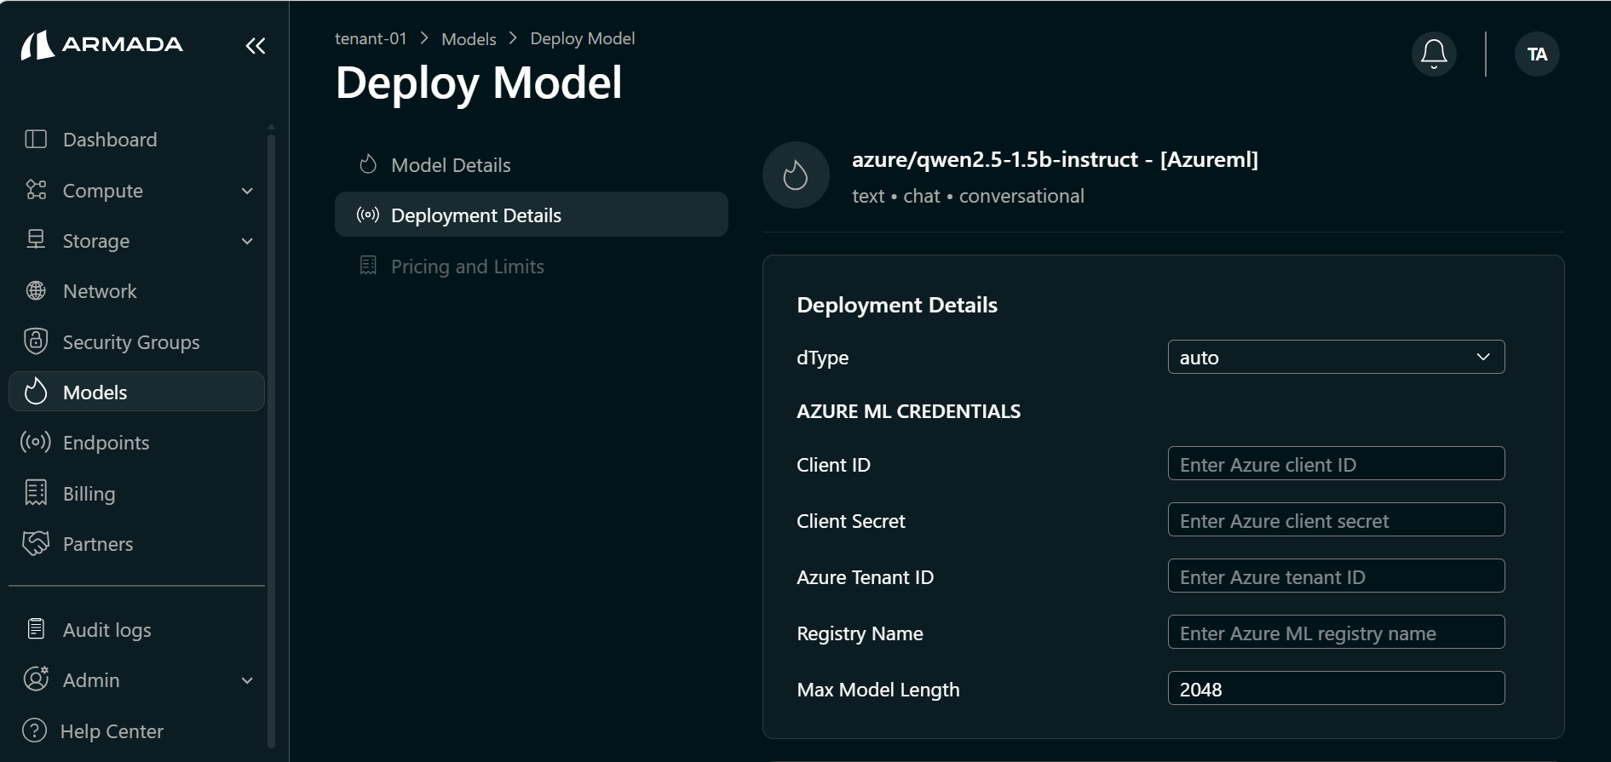Expand the Compute submenu chevron
Screen dimensions: 1611x762
247,191
